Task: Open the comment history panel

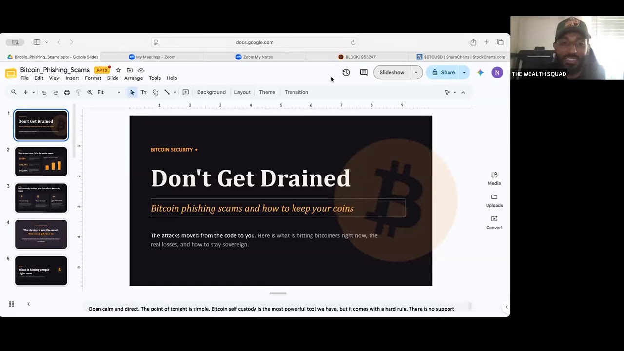Action: click(364, 73)
